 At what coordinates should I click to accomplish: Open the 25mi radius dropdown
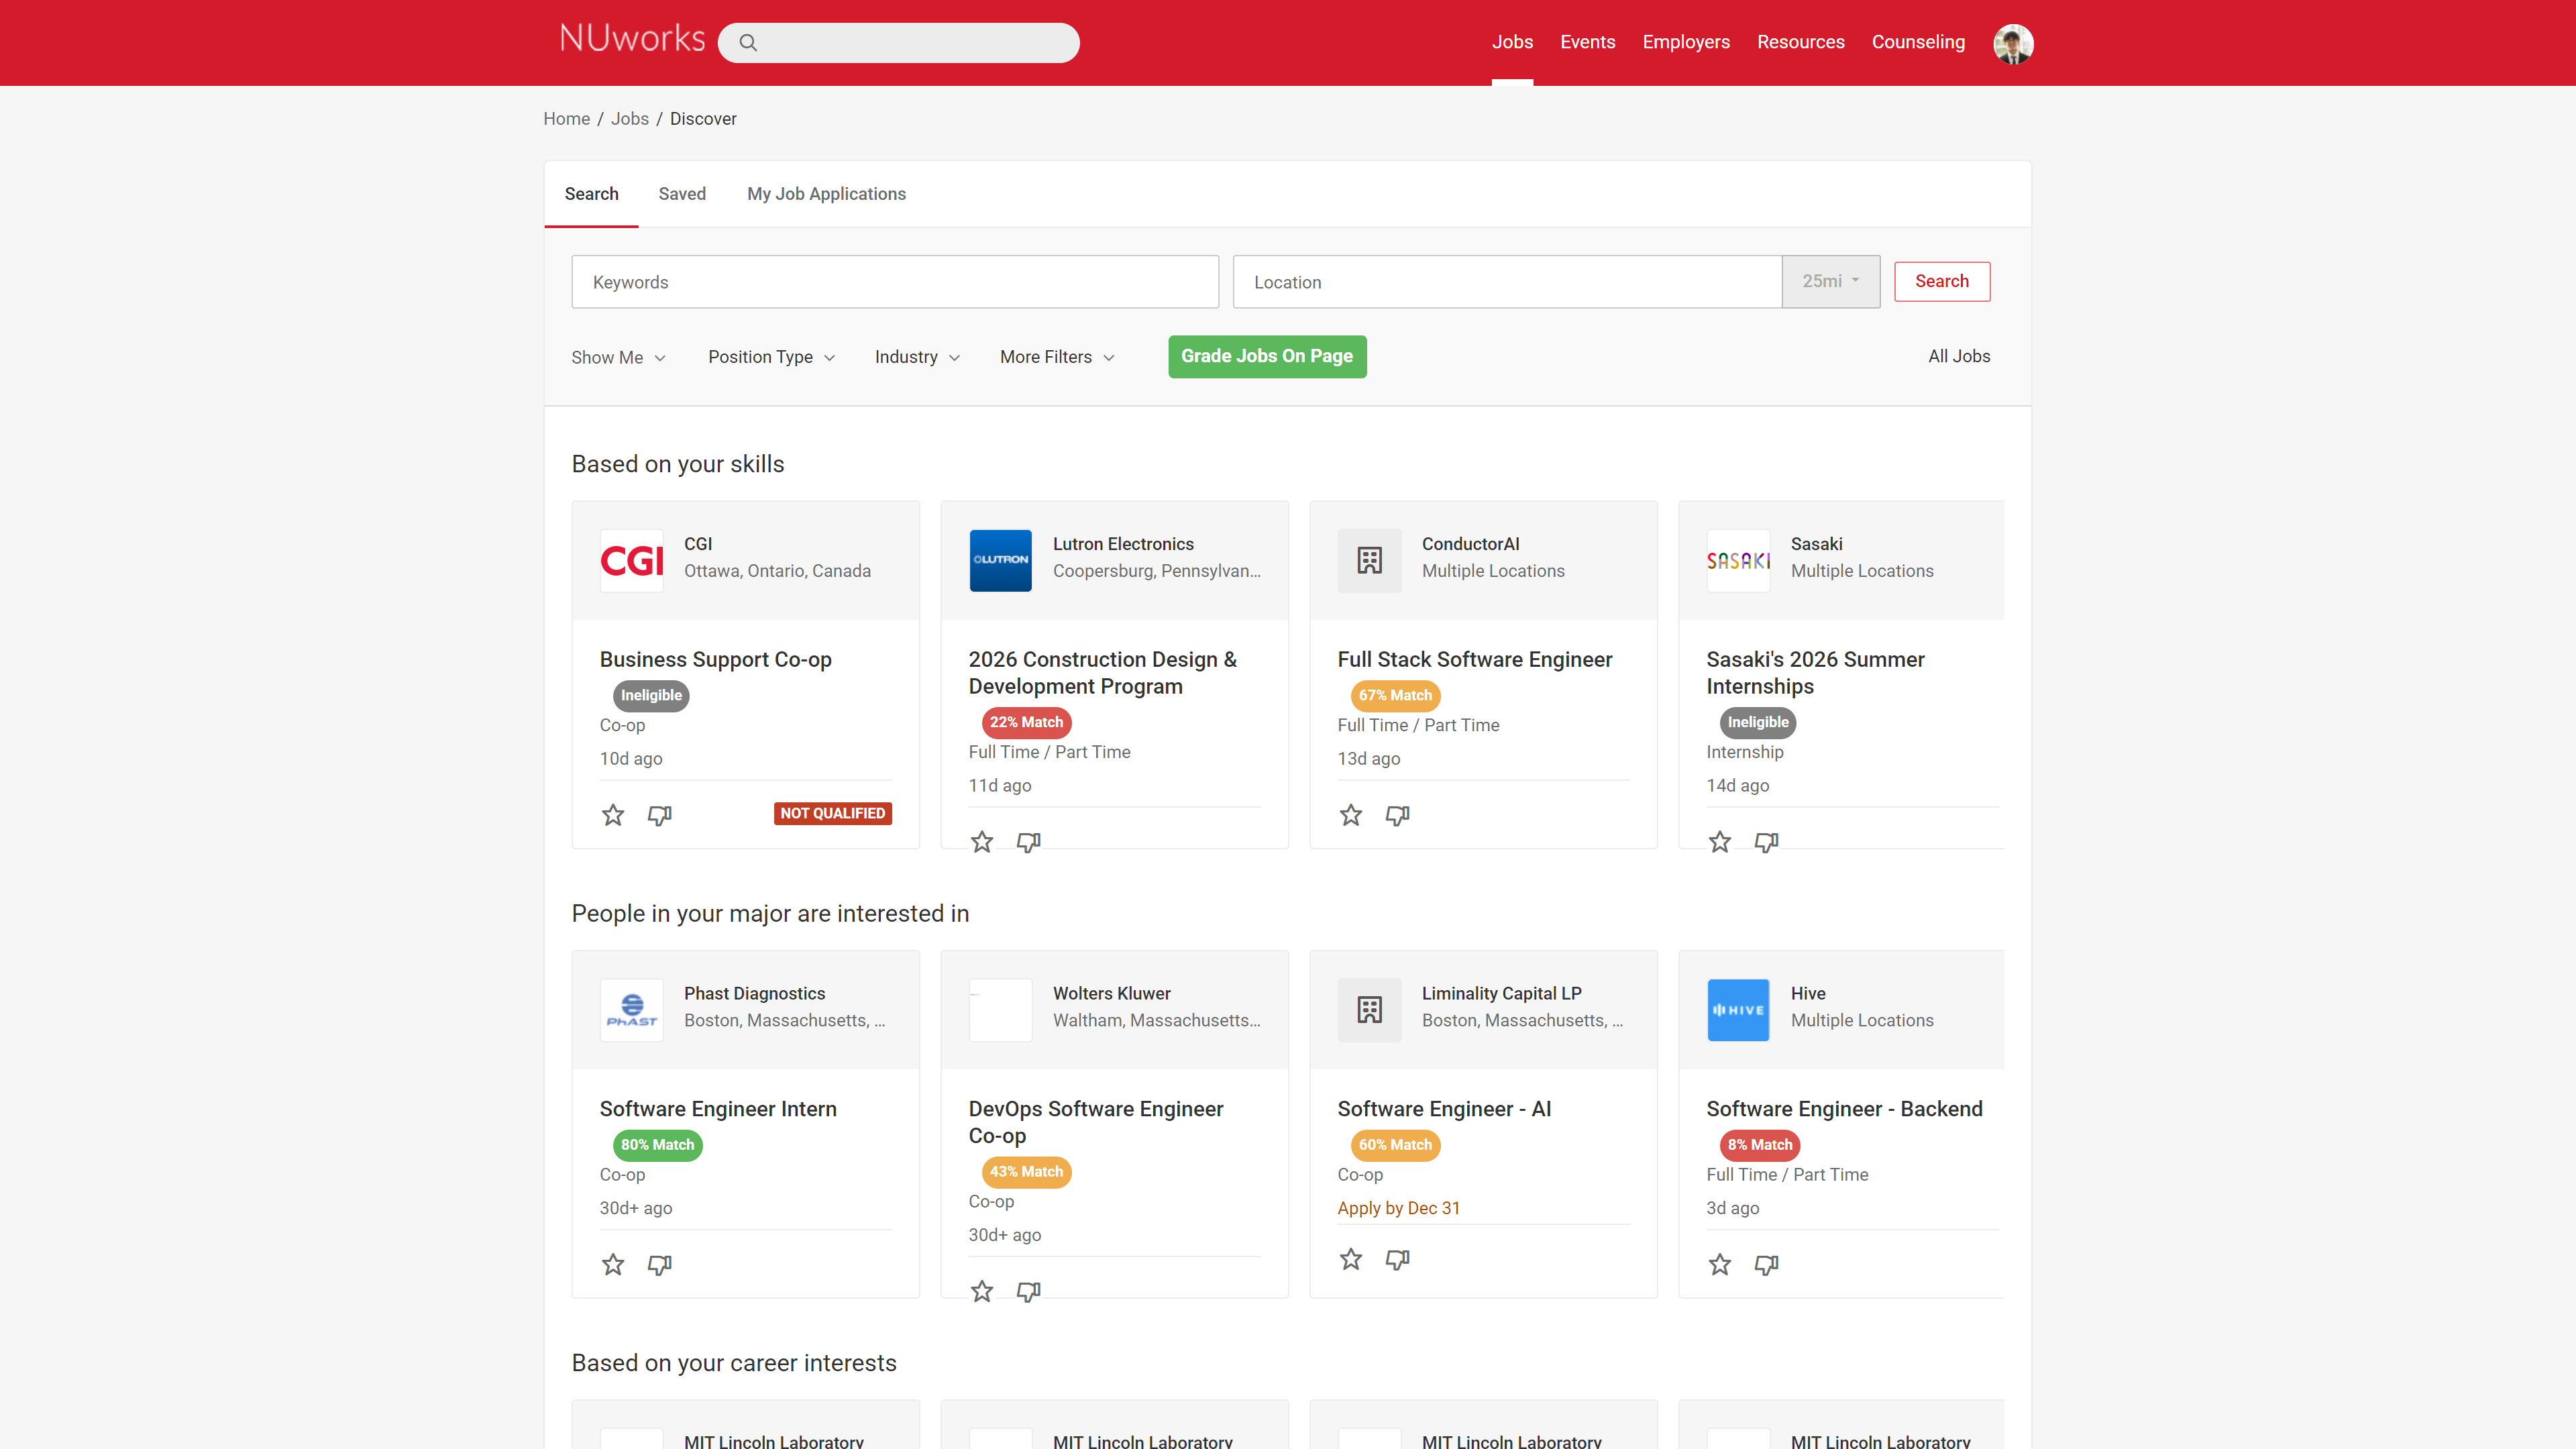coord(1830,281)
